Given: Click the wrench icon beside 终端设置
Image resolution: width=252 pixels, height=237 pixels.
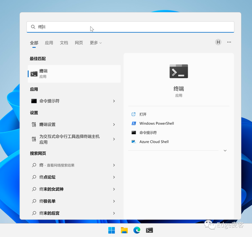Looking at the screenshot, I should pyautogui.click(x=34, y=124).
